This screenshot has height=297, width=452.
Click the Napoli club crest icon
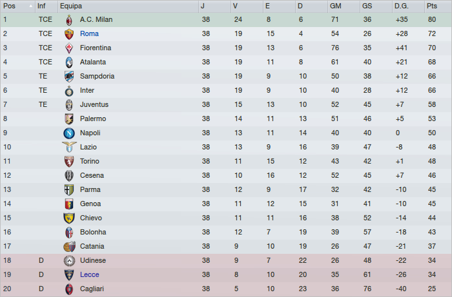click(x=69, y=133)
